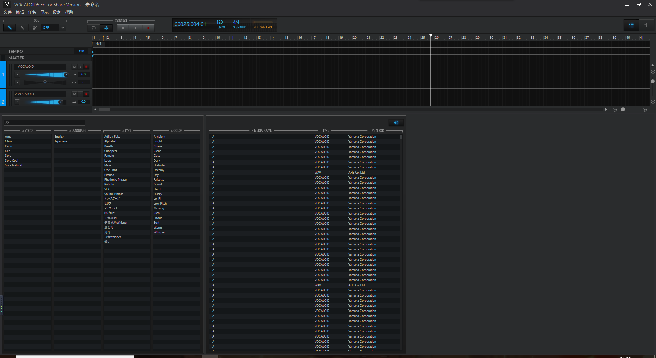Image resolution: width=656 pixels, height=358 pixels.
Task: Click the 4/4 SIGNATURE display
Action: [x=240, y=25]
